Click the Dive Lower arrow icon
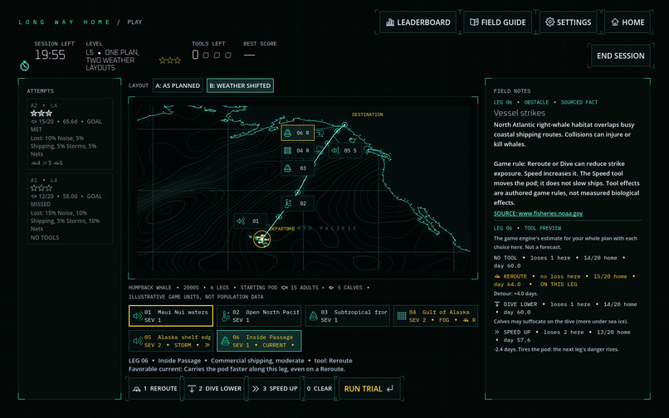669x418 pixels. [x=192, y=389]
